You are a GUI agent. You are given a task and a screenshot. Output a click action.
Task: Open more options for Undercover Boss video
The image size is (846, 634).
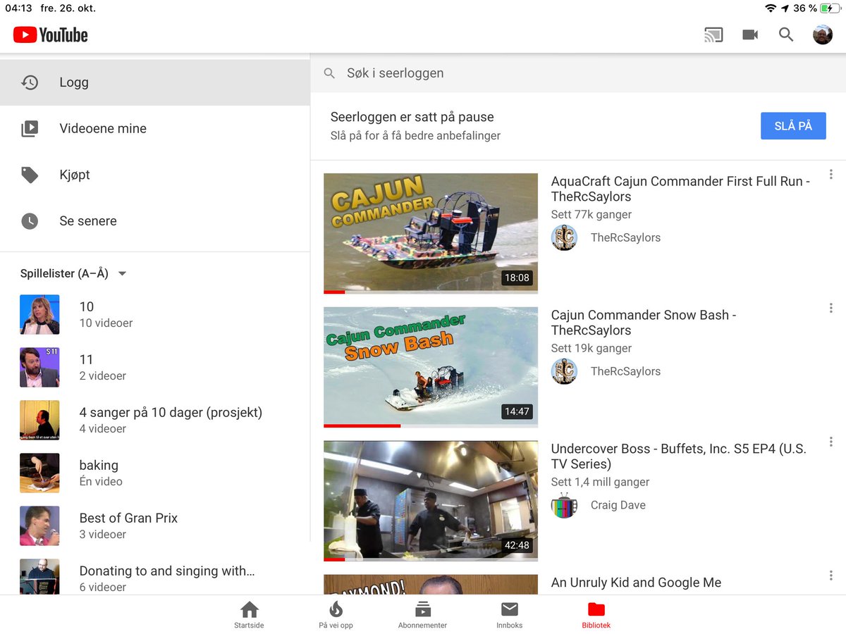[x=831, y=442]
